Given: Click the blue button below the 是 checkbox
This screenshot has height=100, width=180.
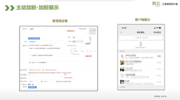Looking at the screenshot, I should click(x=32, y=87).
